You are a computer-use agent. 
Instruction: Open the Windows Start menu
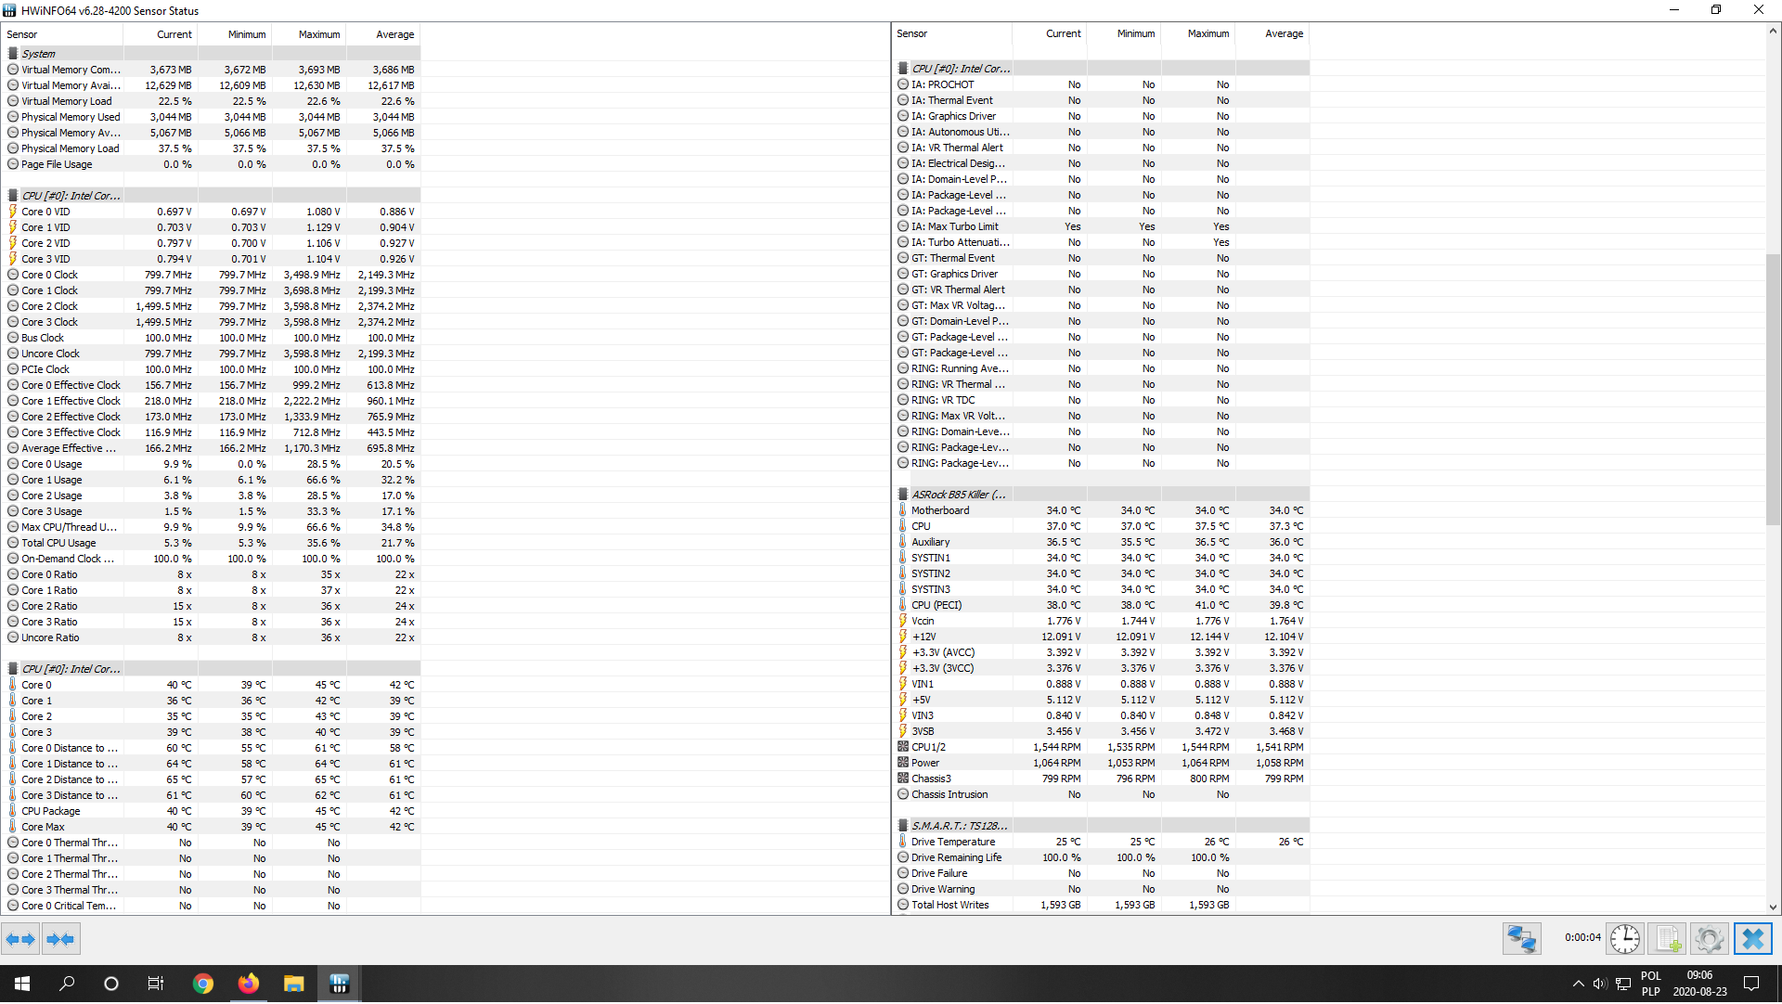22,984
